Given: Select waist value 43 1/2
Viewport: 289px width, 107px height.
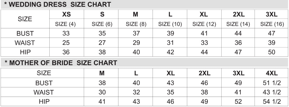Looking at the screenshot, I should pyautogui.click(x=272, y=92).
